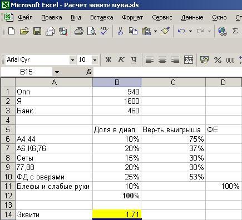Click the Open file folder icon
This screenshot has width=242, height=220.
tap(24, 31)
